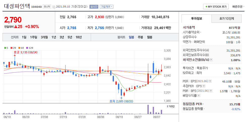Screen dimensions: 247x122
Task: Select the 3개월 line chart period
Action: pyautogui.click(x=44, y=37)
